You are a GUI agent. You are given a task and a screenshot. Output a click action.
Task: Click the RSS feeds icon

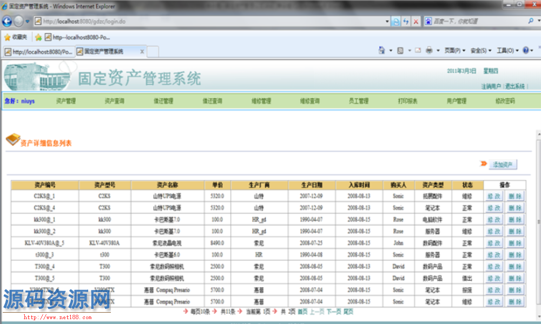pyautogui.click(x=400, y=51)
